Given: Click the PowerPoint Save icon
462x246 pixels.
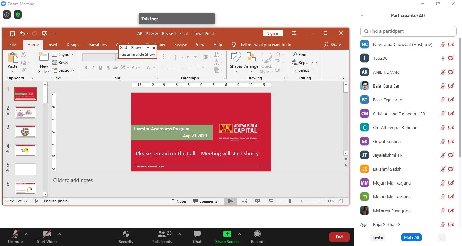Looking at the screenshot, I should coord(13,33).
